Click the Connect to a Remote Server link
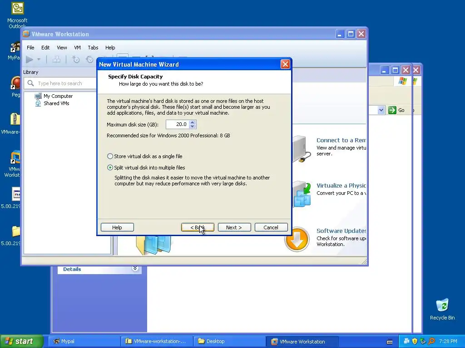This screenshot has width=465, height=348. point(341,140)
